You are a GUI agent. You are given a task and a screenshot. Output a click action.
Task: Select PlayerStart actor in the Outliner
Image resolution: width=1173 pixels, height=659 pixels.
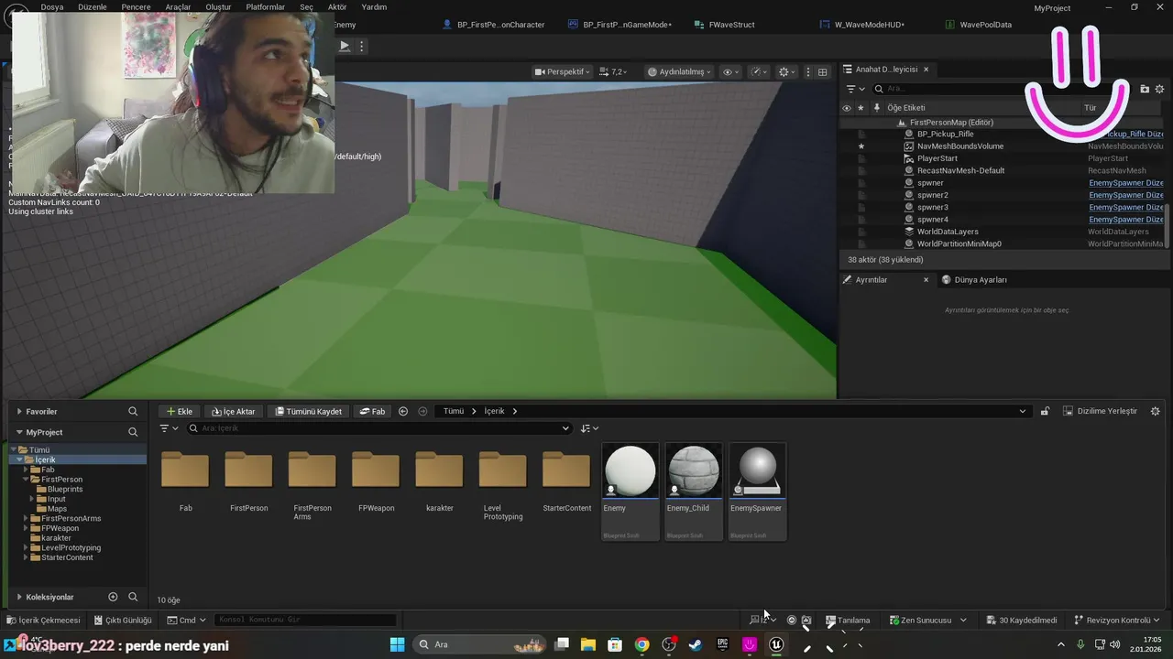coord(937,158)
